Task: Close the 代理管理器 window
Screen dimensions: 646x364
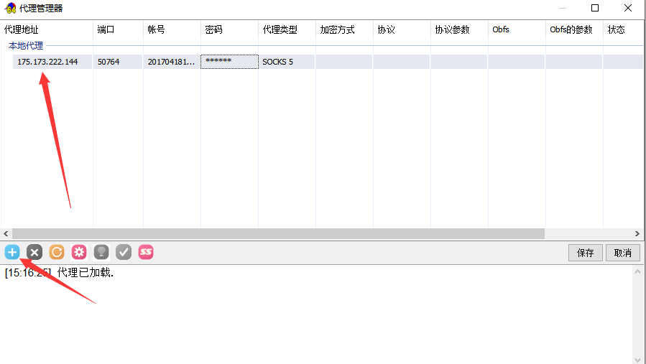Action: pyautogui.click(x=628, y=8)
